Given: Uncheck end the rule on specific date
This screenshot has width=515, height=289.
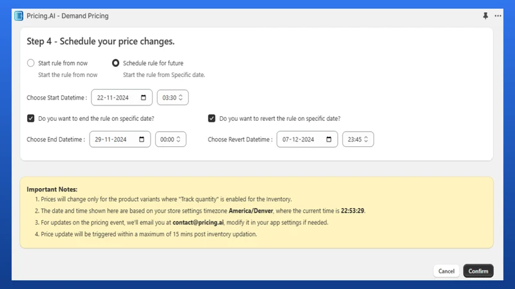Looking at the screenshot, I should 30,118.
